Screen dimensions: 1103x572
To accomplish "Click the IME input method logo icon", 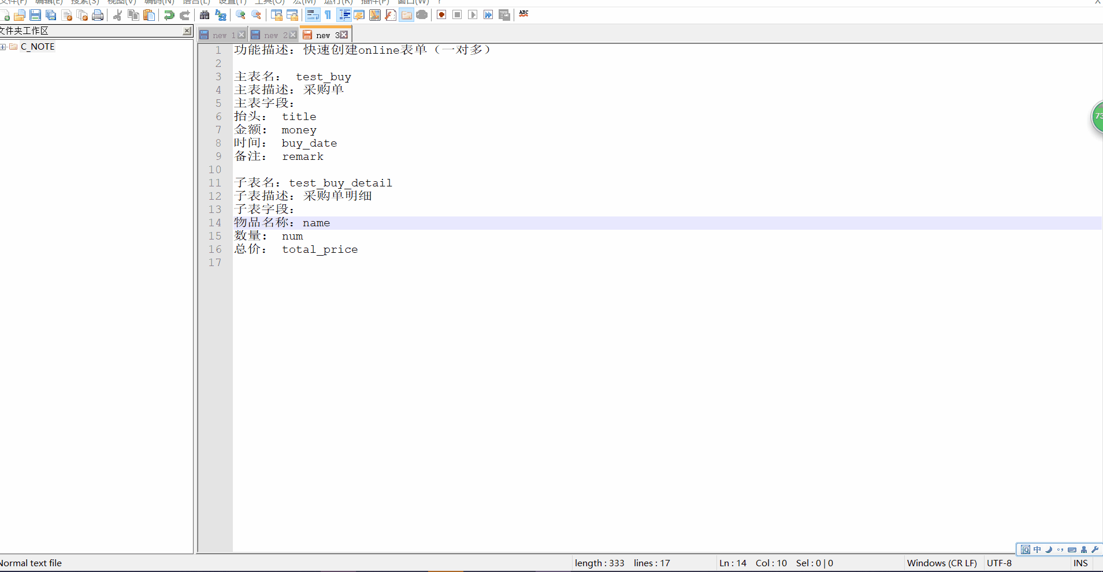I will pos(1025,549).
